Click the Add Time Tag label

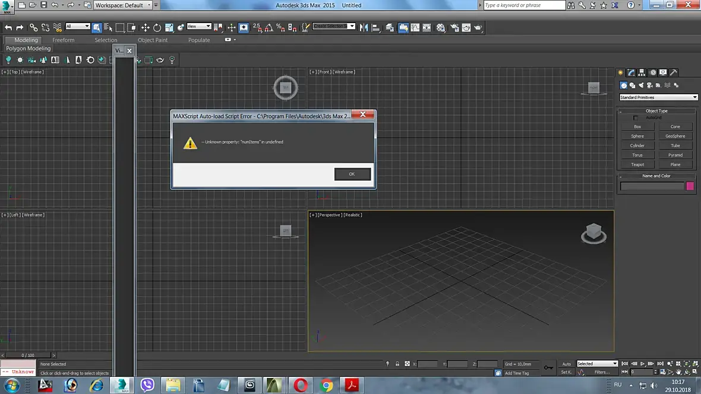(x=517, y=373)
